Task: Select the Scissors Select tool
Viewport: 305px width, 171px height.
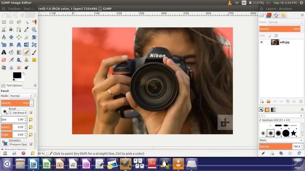Action: (x=4, y=29)
